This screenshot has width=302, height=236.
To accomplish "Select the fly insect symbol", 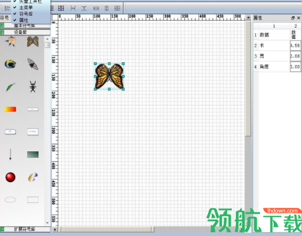I will 33,64.
